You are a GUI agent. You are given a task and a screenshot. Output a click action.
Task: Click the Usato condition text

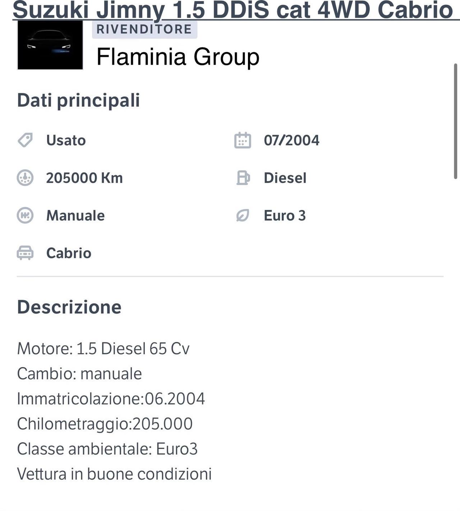(x=66, y=140)
